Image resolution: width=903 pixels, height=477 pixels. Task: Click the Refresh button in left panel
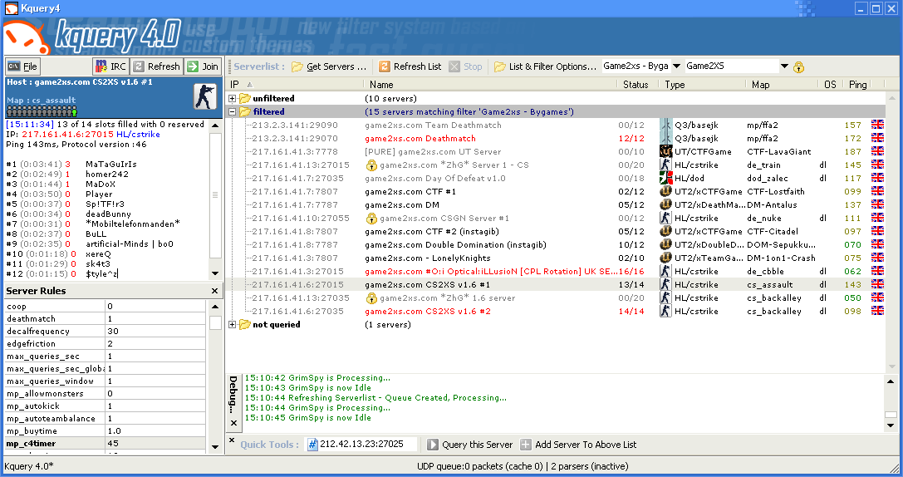point(157,66)
